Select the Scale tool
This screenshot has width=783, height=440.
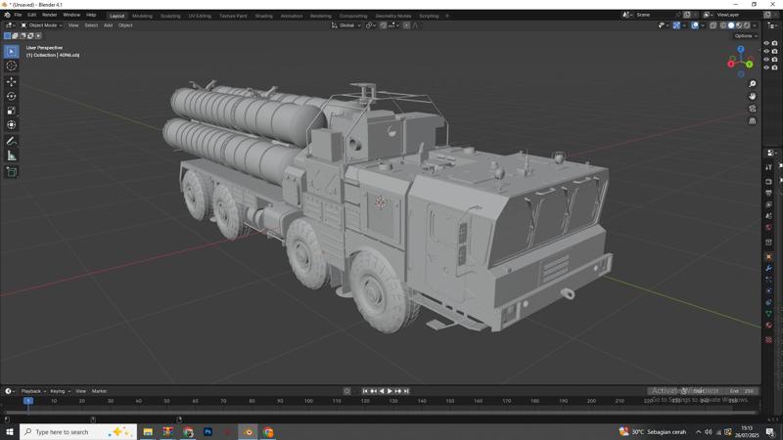click(x=12, y=110)
